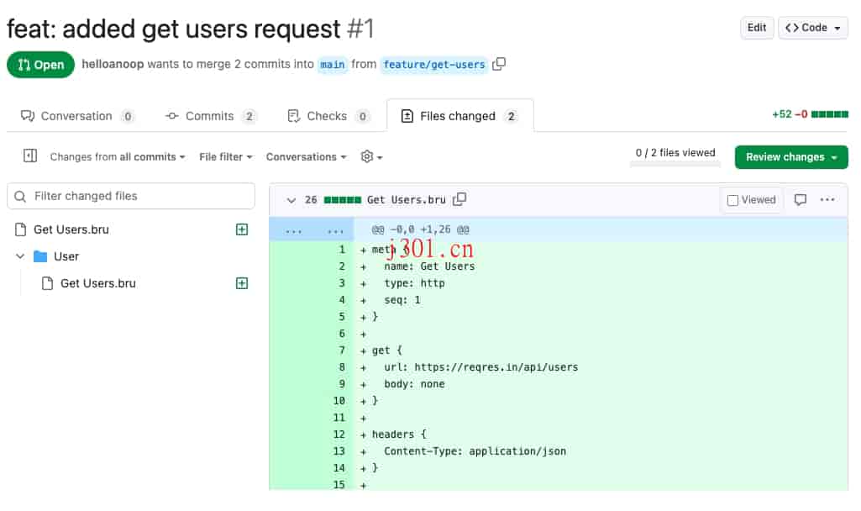
Task: Expand hidden lines via the diff gutter ellipsis
Action: pos(294,229)
